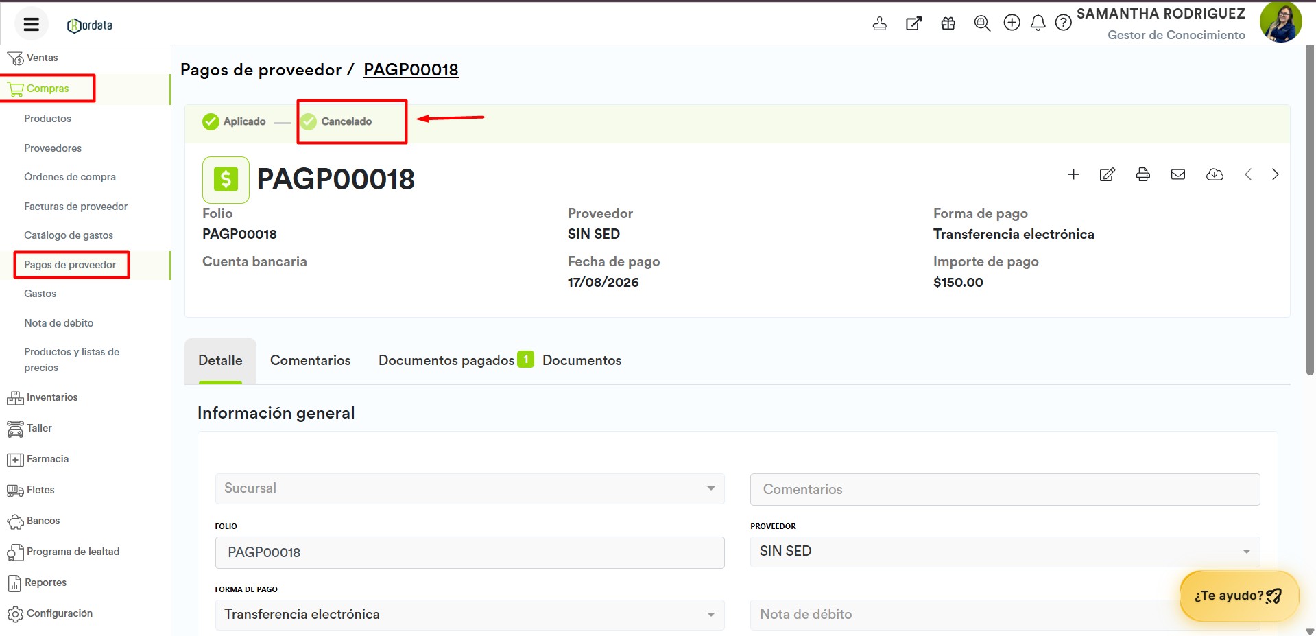Screen dimensions: 1316x636
Task: Click the search magnifier icon
Action: pyautogui.click(x=982, y=23)
